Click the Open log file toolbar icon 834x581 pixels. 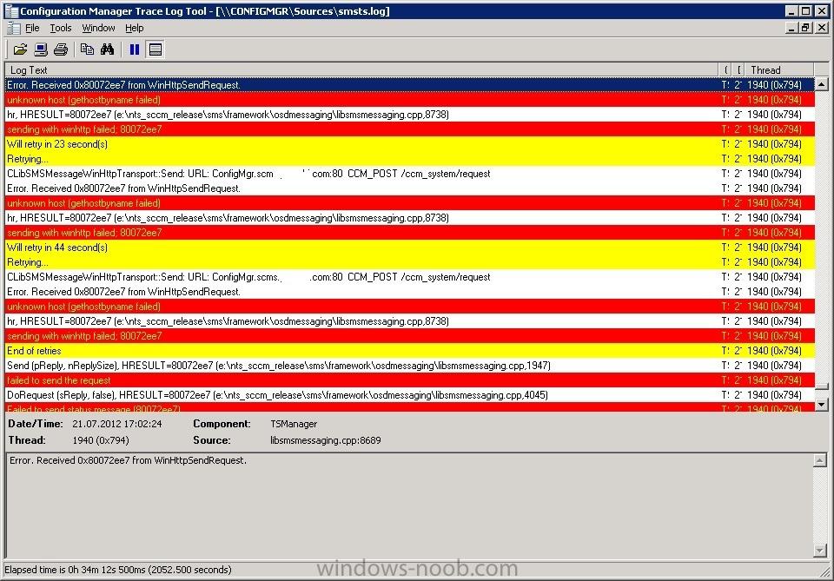tap(20, 50)
